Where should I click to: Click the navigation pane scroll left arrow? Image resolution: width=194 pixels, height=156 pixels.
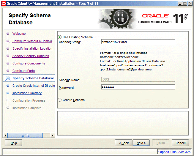(x=5, y=135)
